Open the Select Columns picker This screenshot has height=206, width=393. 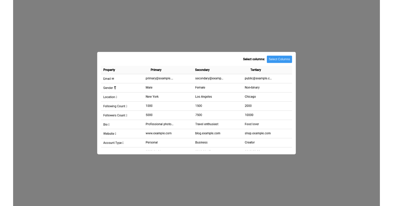279,59
